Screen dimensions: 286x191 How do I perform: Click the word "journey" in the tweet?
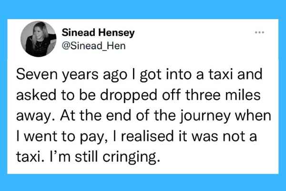[205, 117]
